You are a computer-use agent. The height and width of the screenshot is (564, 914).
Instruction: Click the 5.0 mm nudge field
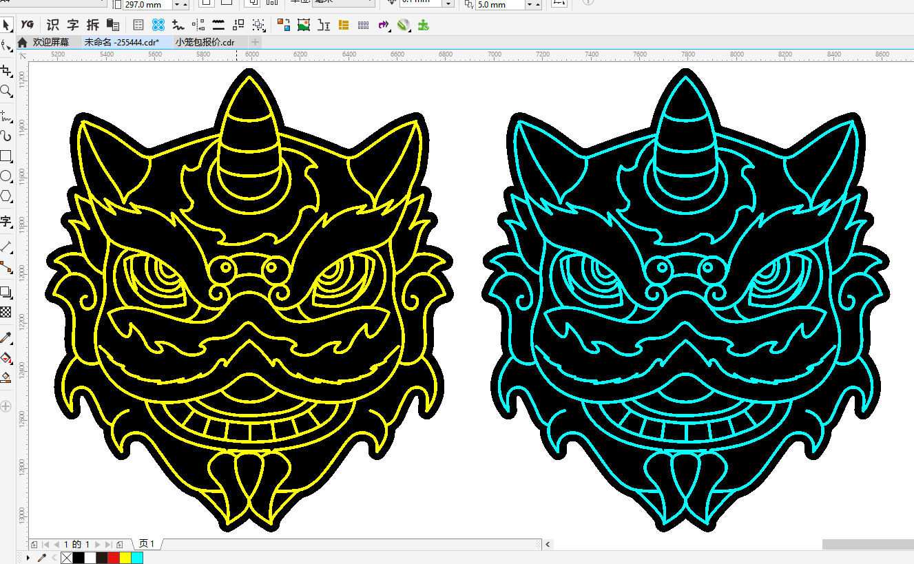click(x=501, y=5)
